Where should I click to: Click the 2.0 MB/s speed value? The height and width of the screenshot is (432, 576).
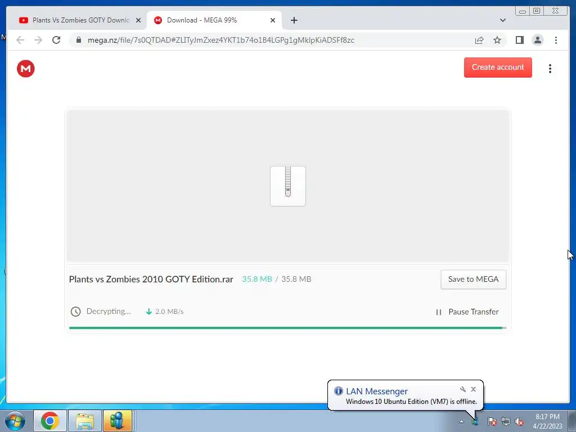(x=169, y=312)
